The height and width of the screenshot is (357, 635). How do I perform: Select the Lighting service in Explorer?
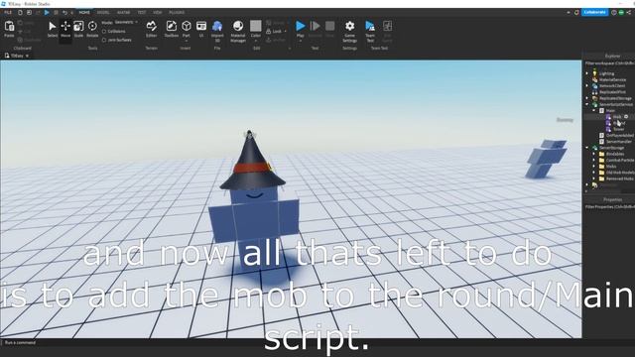tap(606, 73)
